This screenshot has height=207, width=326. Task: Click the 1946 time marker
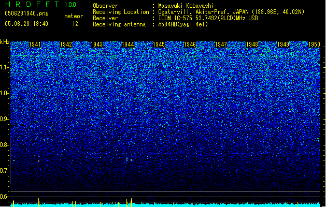(x=190, y=45)
